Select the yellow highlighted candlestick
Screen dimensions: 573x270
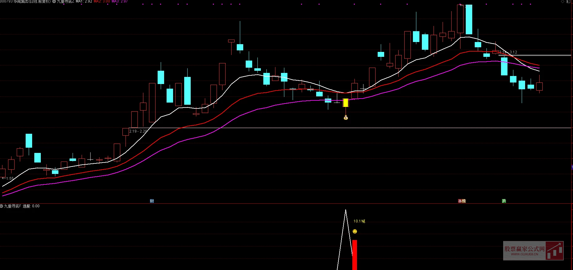pos(346,103)
